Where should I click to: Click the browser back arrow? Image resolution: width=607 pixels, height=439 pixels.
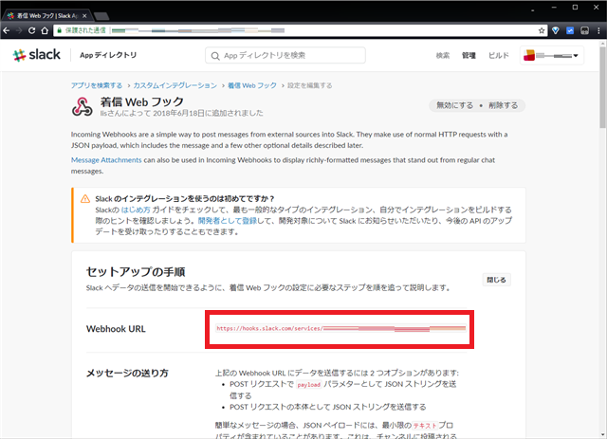pos(7,30)
